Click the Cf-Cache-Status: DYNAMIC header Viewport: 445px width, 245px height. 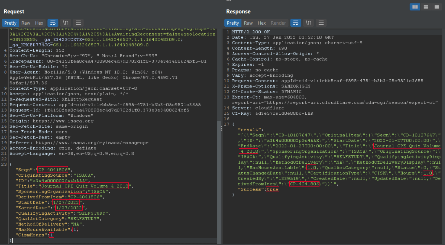tap(267, 92)
